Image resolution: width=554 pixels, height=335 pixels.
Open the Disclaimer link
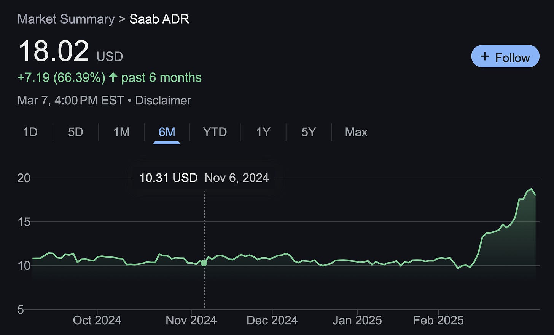click(163, 100)
